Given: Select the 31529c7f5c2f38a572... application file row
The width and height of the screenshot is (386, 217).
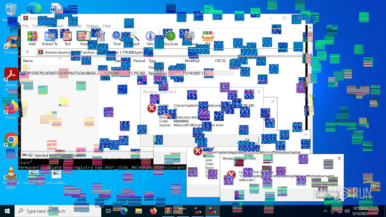Looking at the screenshot, I should [x=128, y=73].
